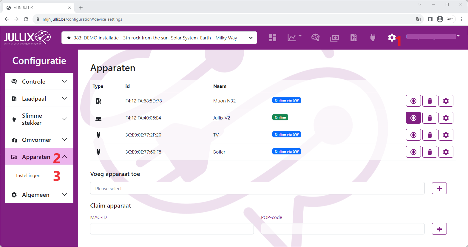
Task: Click the brain icon in top navigation
Action: tap(315, 38)
